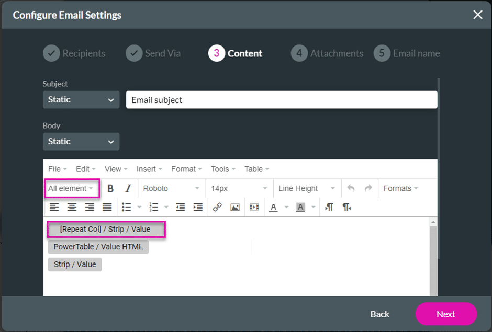Click the Next button
Image resolution: width=492 pixels, height=332 pixels.
(x=446, y=314)
